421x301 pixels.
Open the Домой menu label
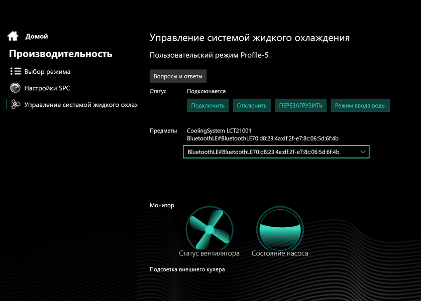37,37
